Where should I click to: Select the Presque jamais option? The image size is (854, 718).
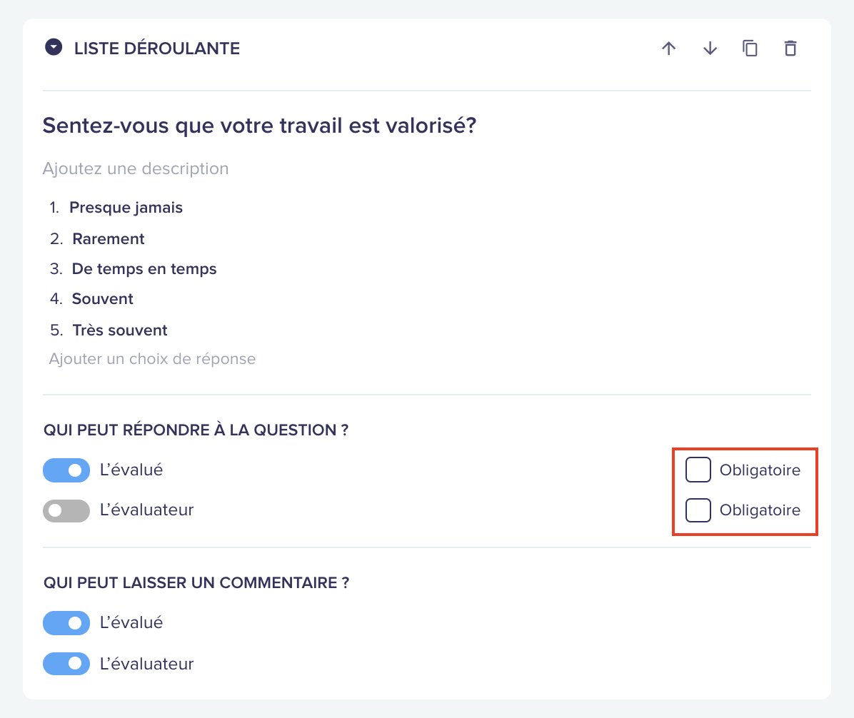(x=126, y=208)
